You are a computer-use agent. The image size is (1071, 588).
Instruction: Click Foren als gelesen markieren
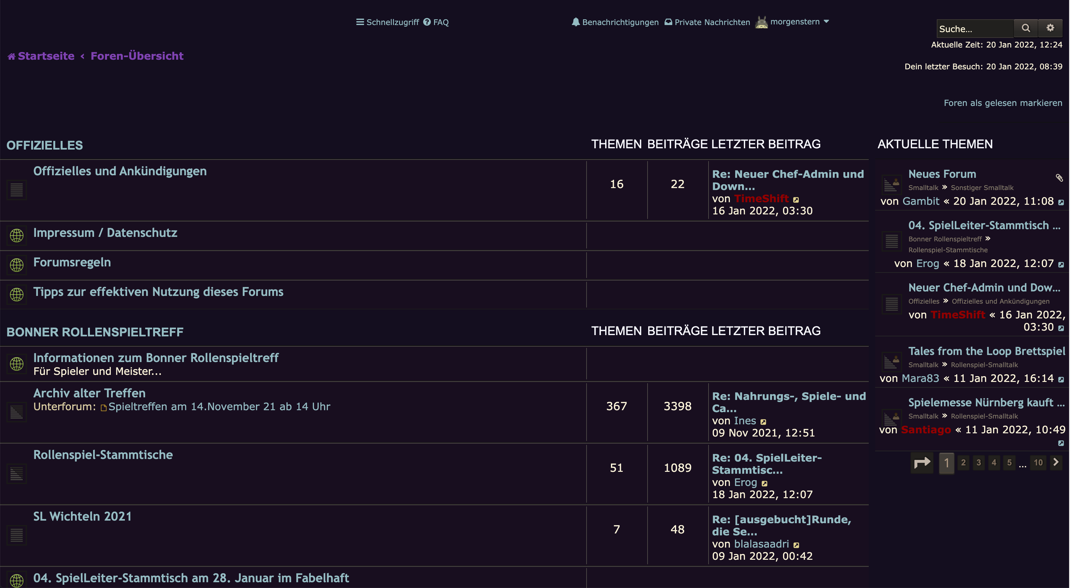click(x=1002, y=103)
